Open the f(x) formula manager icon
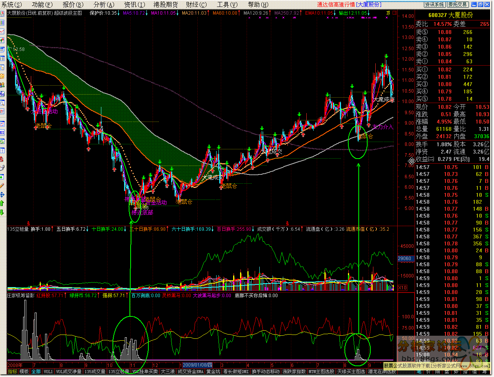Screen dimensions: 494x377 [3, 94]
